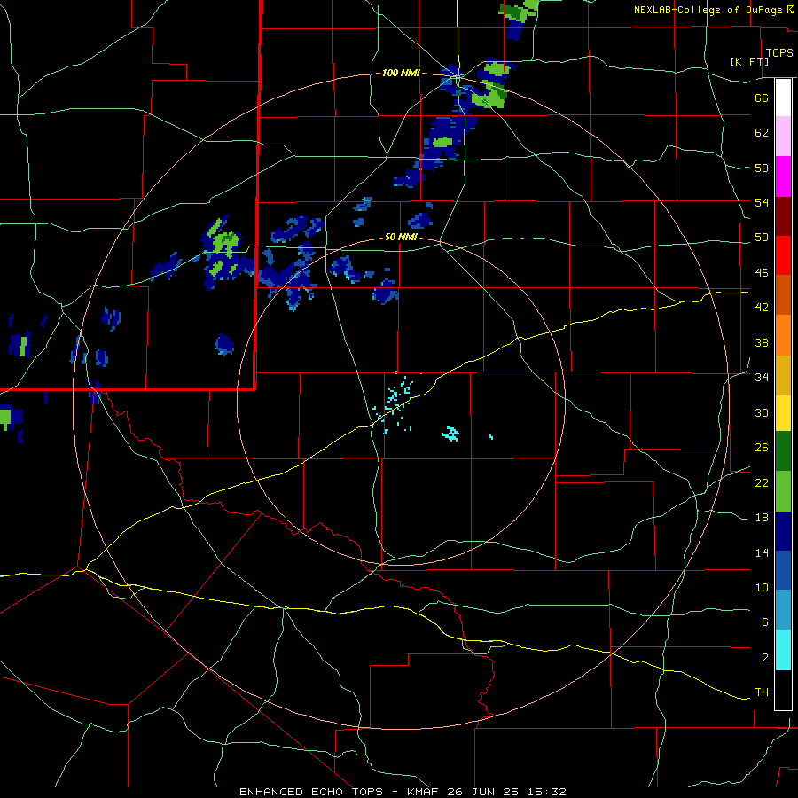Click legend value 34
This screenshot has width=798, height=798.
pyautogui.click(x=762, y=377)
